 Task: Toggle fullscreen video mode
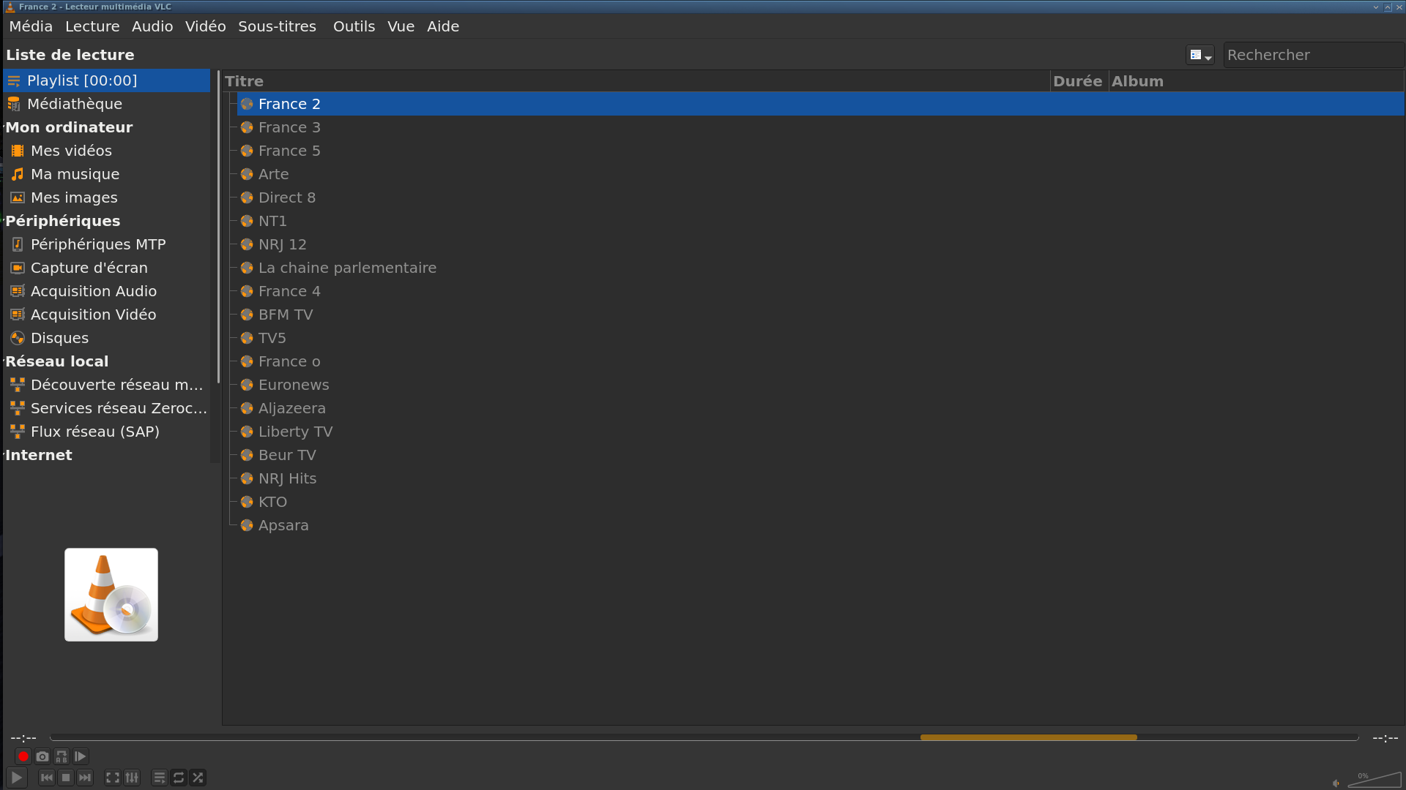coord(113,778)
